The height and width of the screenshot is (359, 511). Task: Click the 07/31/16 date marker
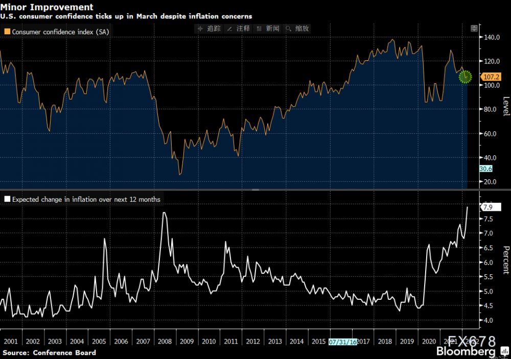point(342,342)
